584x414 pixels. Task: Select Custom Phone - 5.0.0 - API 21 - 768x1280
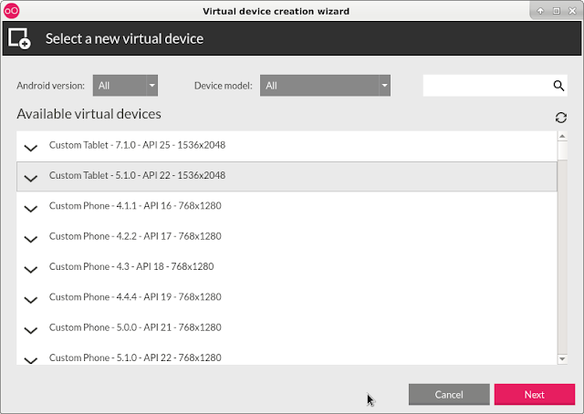click(x=287, y=328)
